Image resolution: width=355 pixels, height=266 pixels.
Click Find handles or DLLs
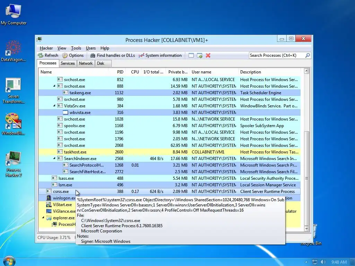pos(113,55)
